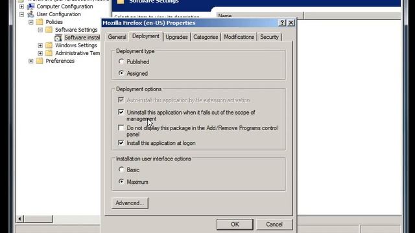Image resolution: width=415 pixels, height=233 pixels.
Task: Expand the Computer Configuration node
Action: point(21,6)
